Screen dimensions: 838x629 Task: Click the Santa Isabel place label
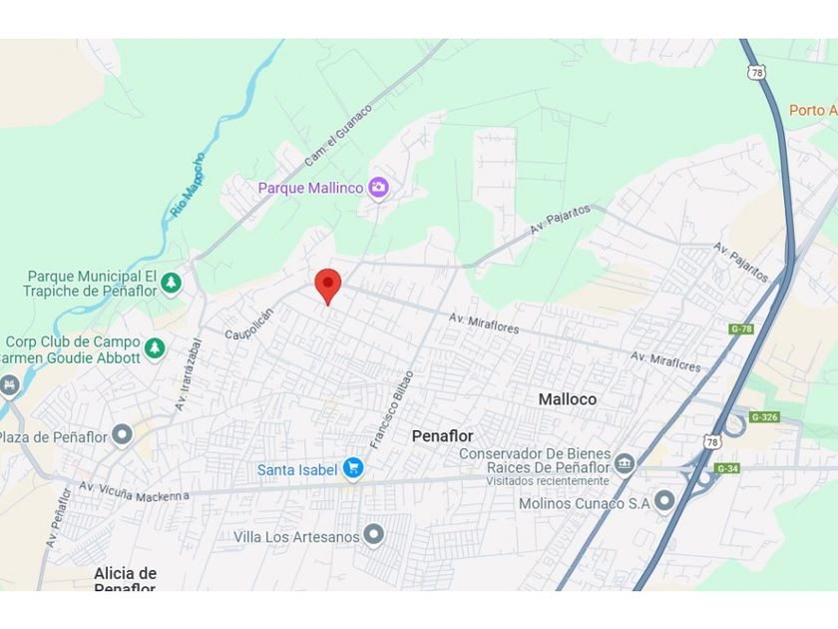pyautogui.click(x=297, y=470)
